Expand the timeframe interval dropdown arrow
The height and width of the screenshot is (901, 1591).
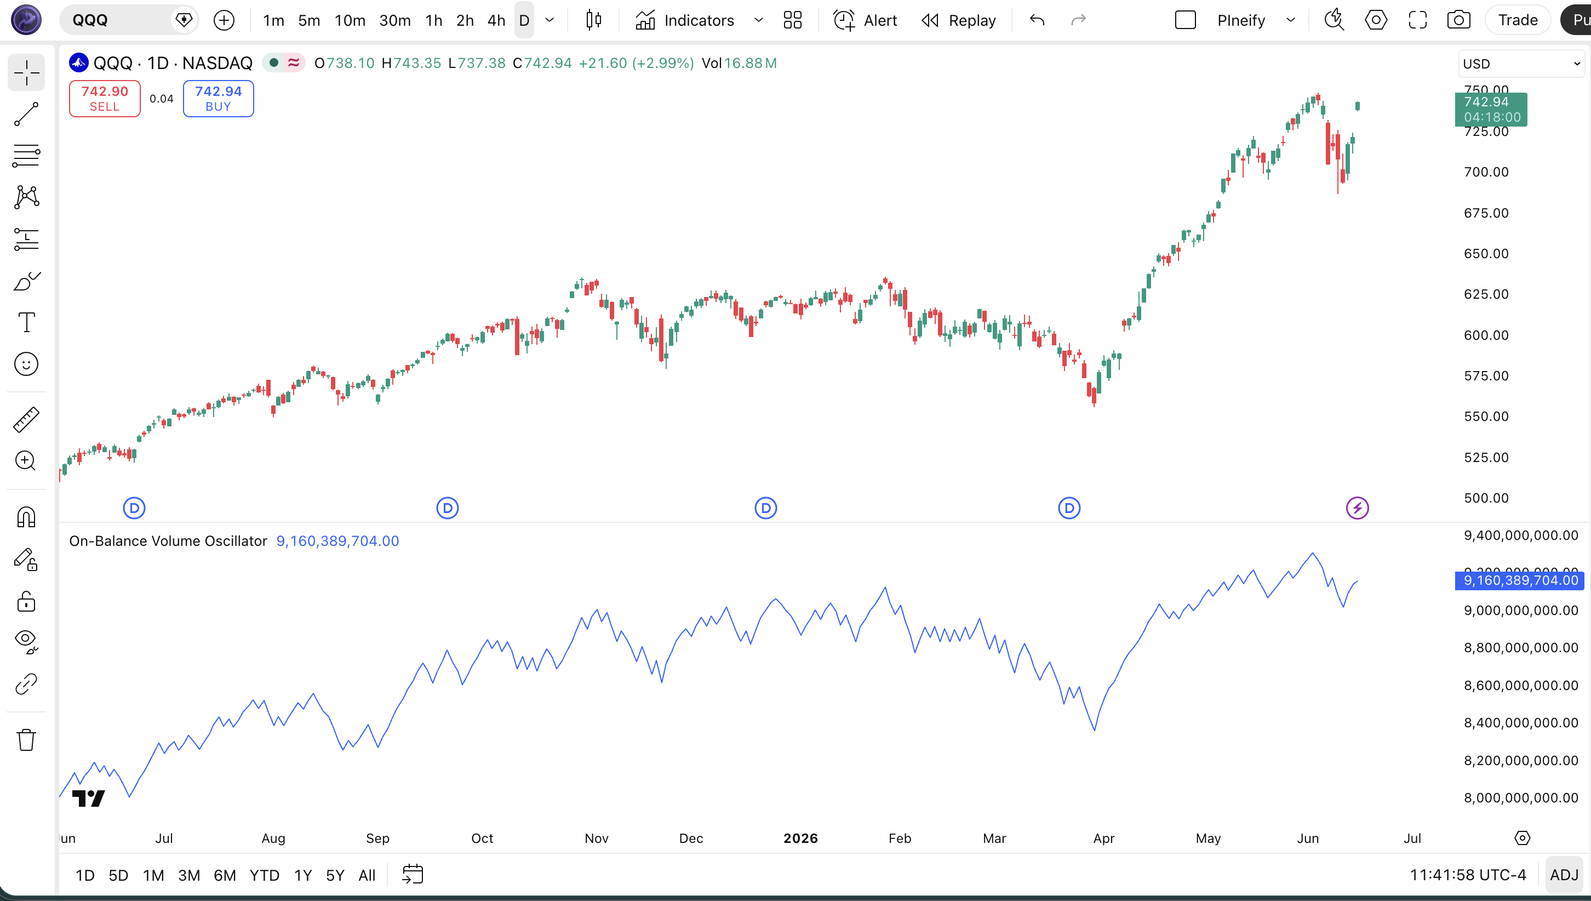click(550, 20)
